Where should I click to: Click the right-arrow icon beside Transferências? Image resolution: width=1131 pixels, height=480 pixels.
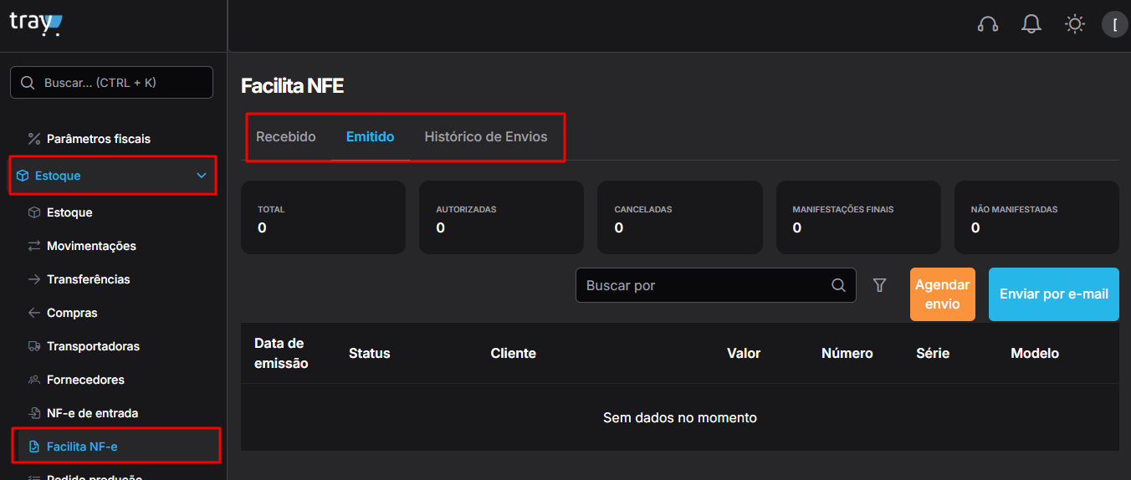(34, 279)
